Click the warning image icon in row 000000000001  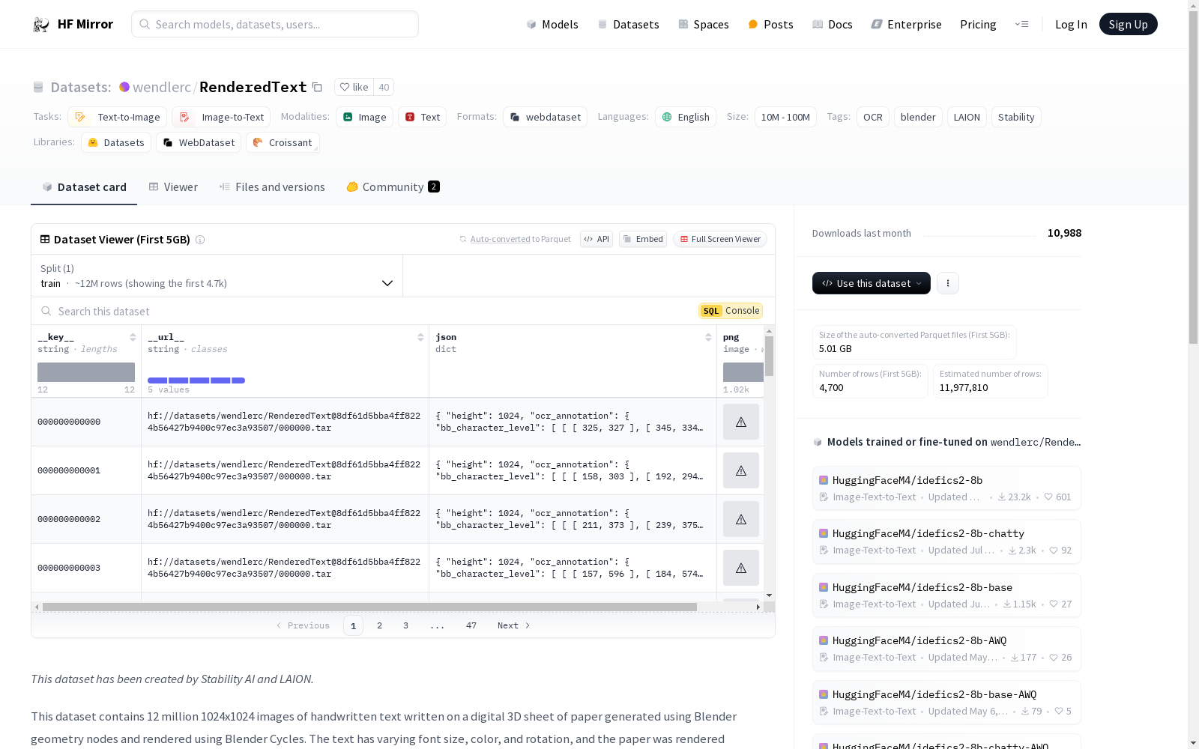tap(741, 470)
